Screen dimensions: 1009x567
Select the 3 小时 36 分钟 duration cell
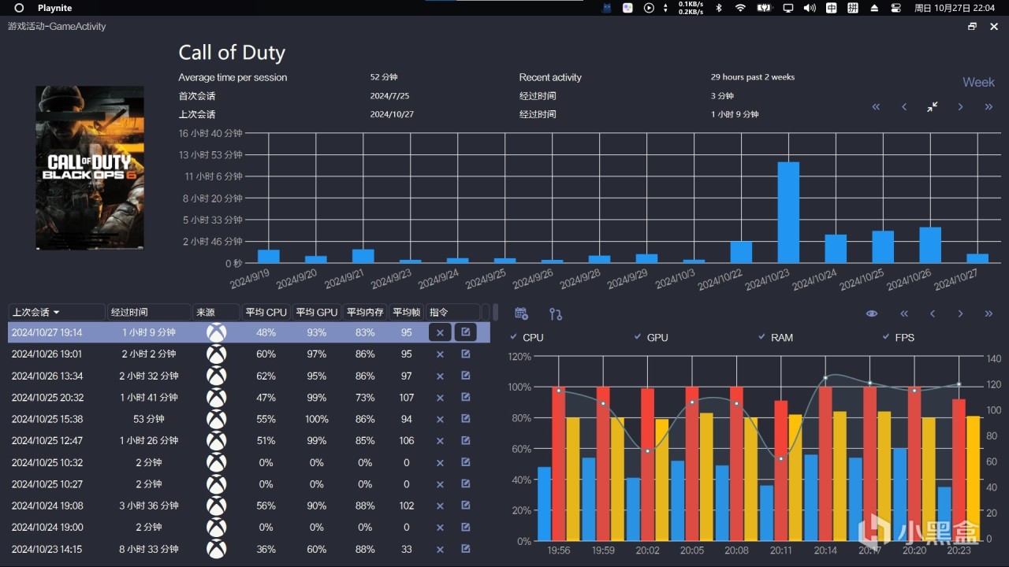[x=149, y=506]
